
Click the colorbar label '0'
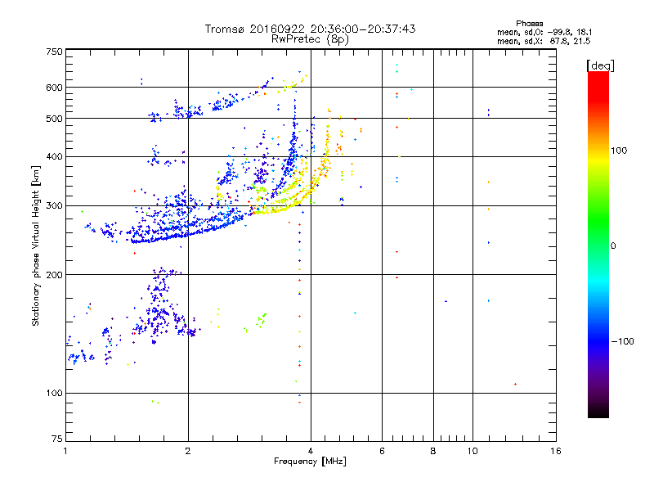tap(613, 246)
